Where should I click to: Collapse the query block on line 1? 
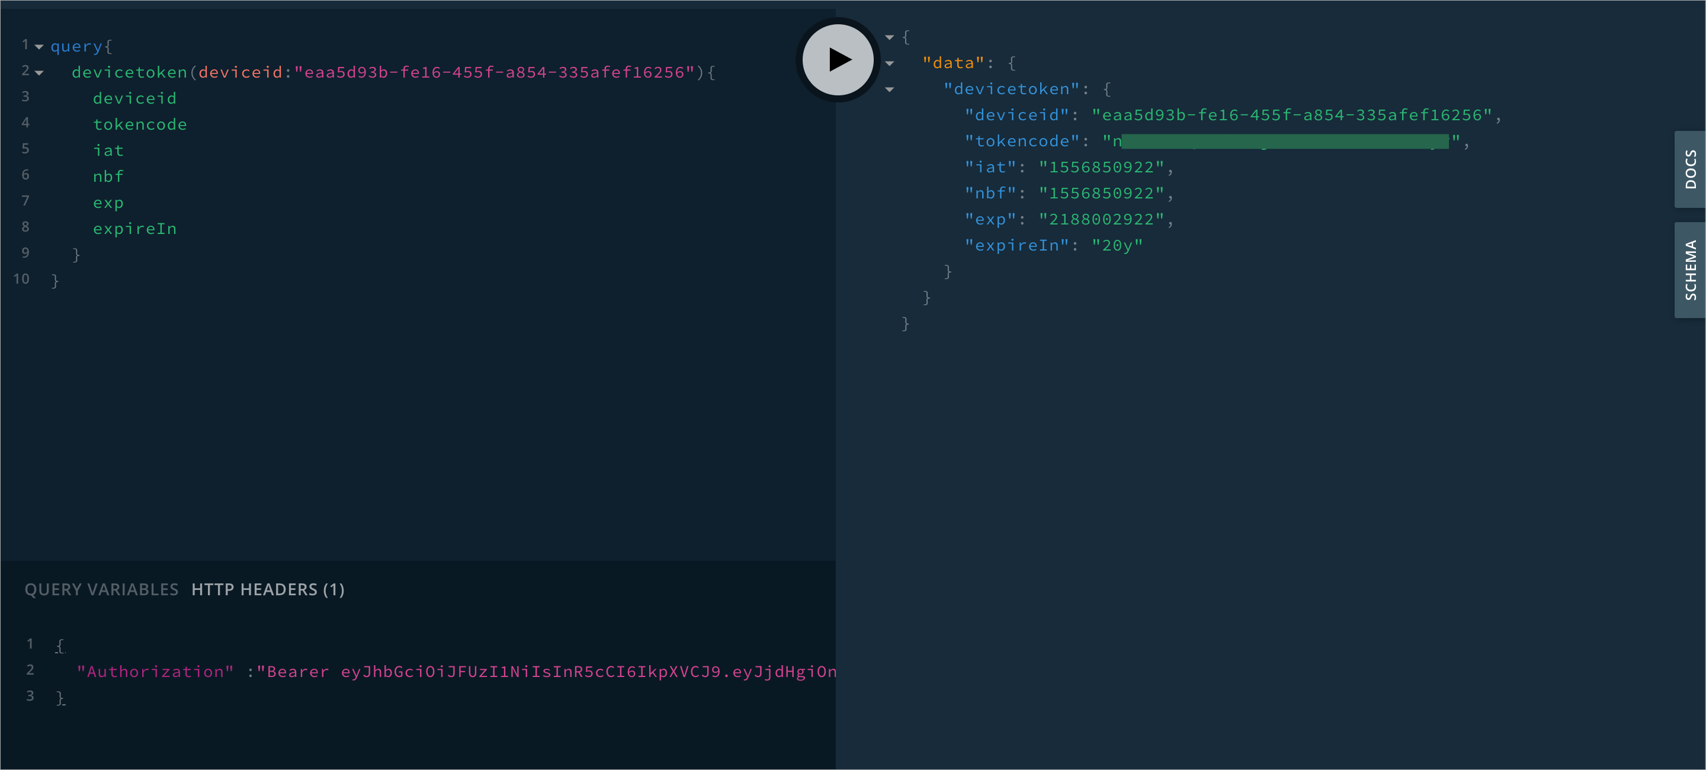[39, 47]
